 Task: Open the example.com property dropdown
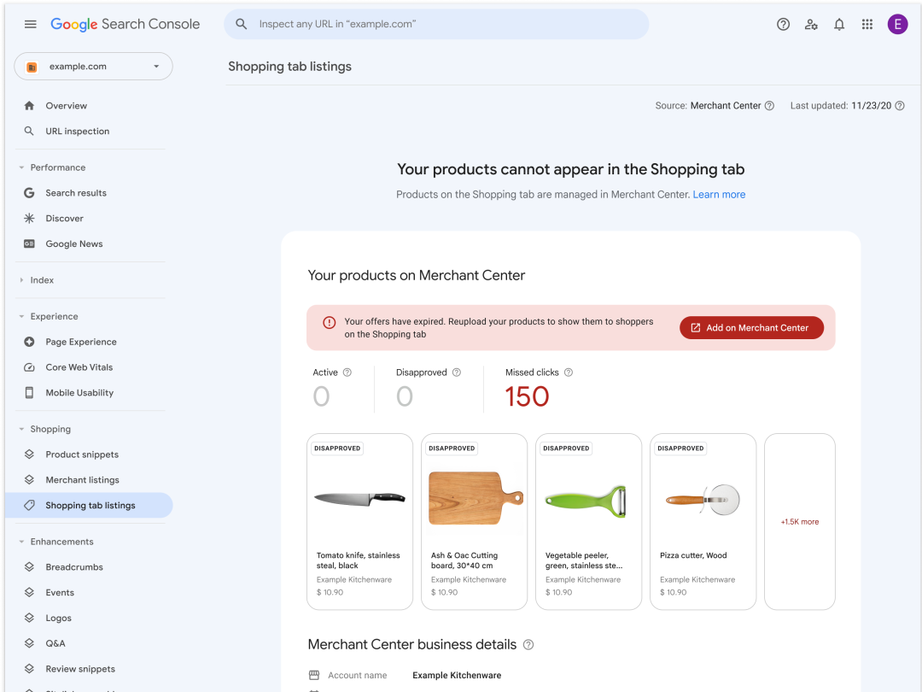click(x=94, y=67)
